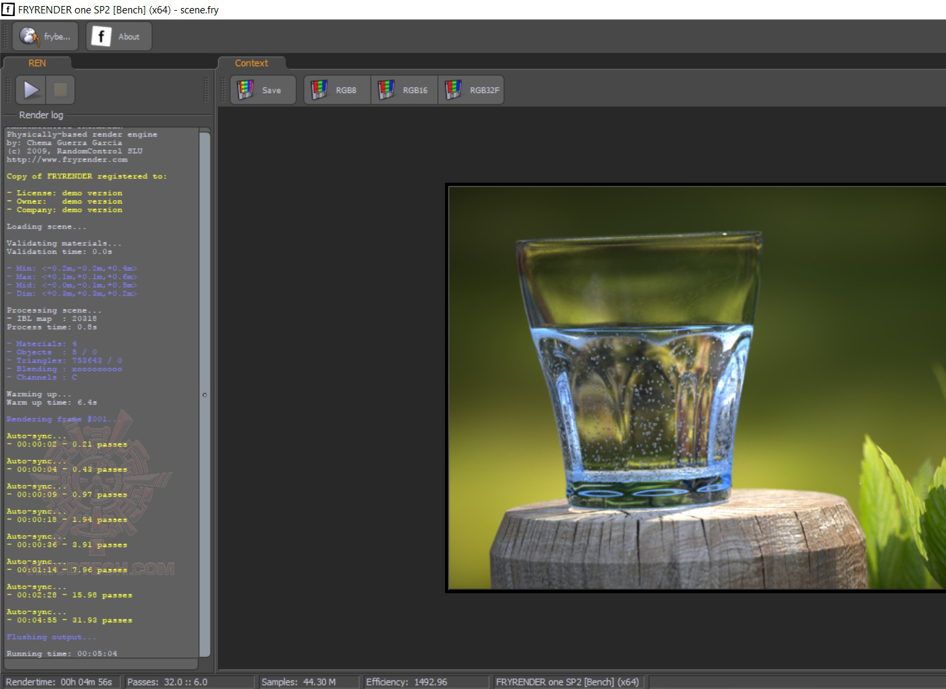The height and width of the screenshot is (689, 946).
Task: Choose the RGB8 output format
Action: coord(337,90)
